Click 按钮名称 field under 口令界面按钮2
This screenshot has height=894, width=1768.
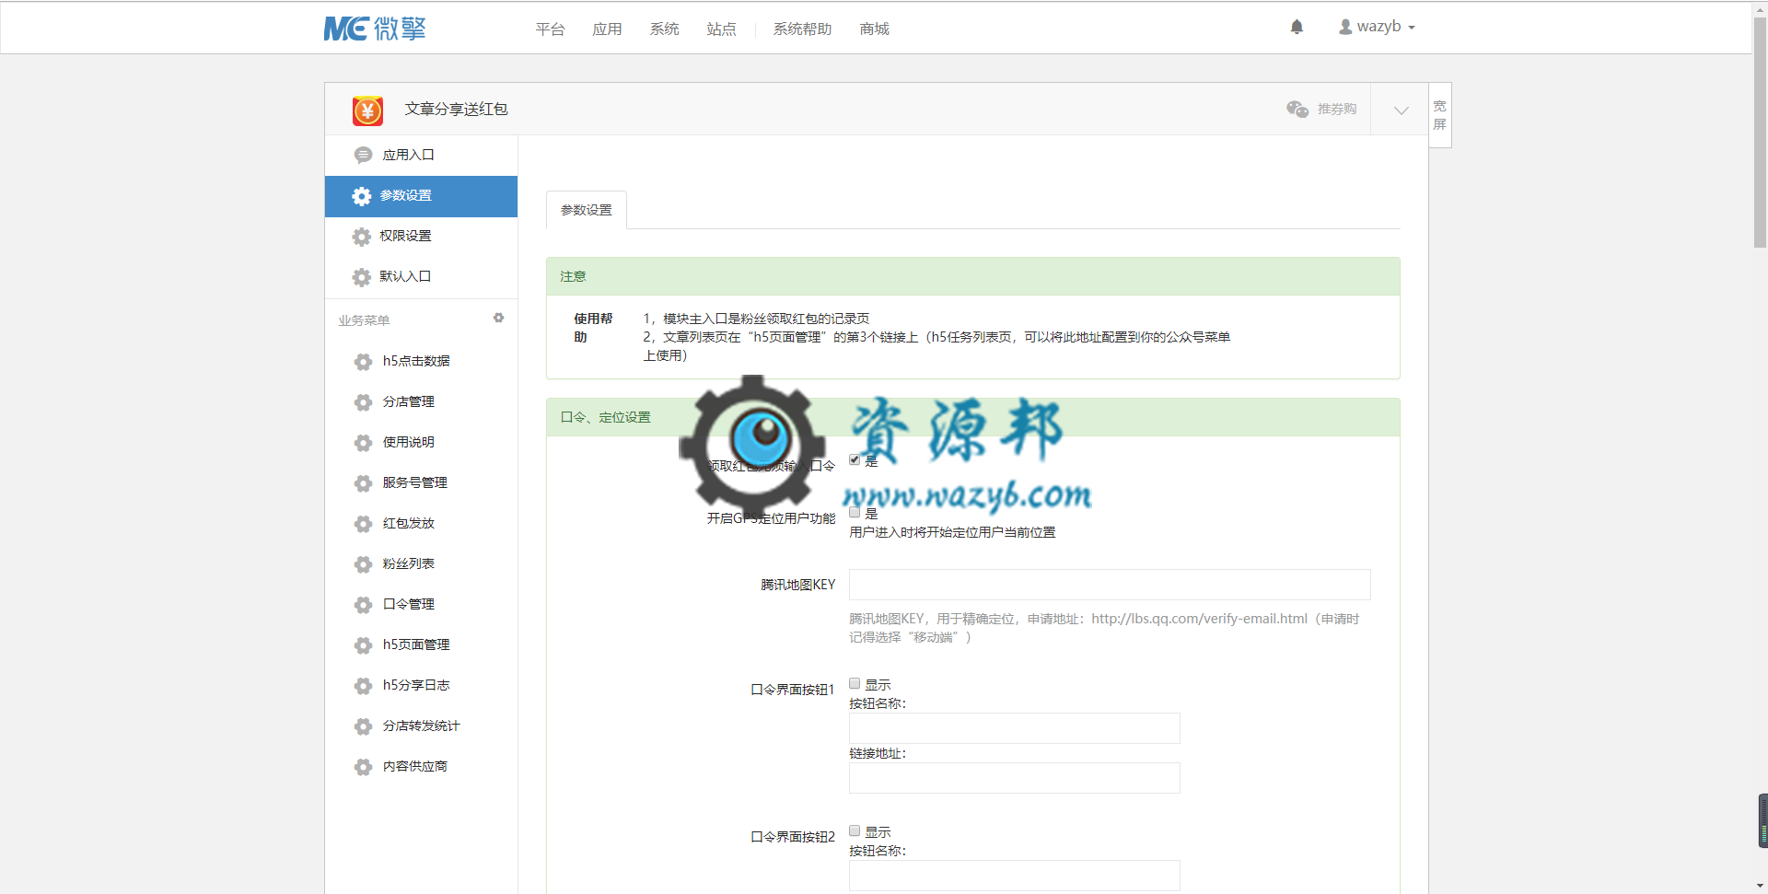pos(1014,876)
